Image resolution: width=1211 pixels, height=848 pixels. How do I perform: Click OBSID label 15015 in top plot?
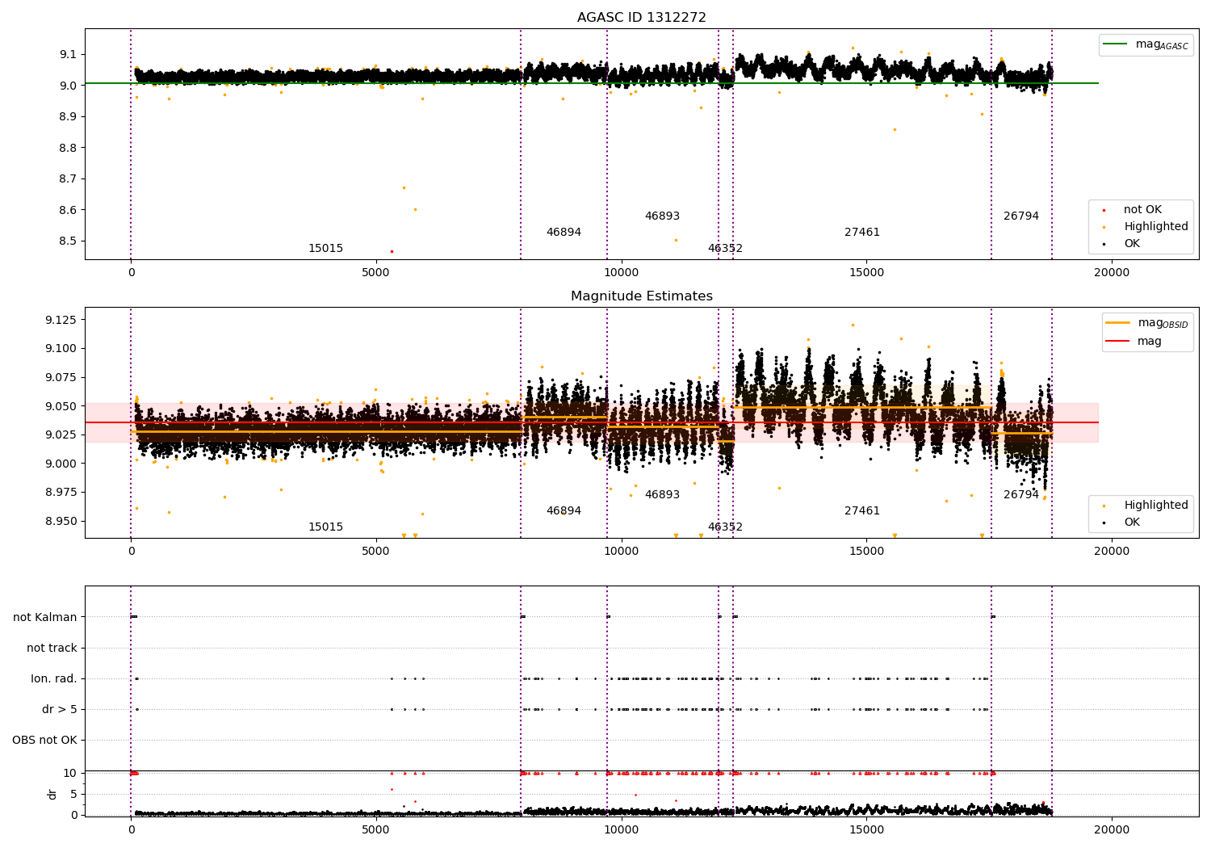325,249
